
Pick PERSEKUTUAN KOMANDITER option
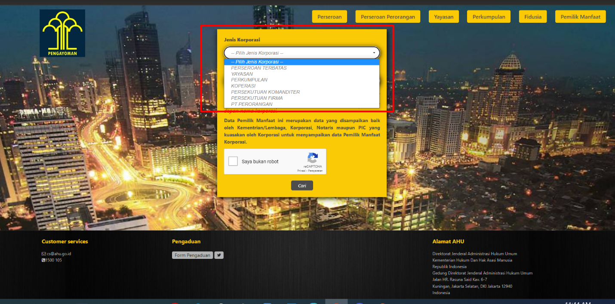click(x=265, y=92)
